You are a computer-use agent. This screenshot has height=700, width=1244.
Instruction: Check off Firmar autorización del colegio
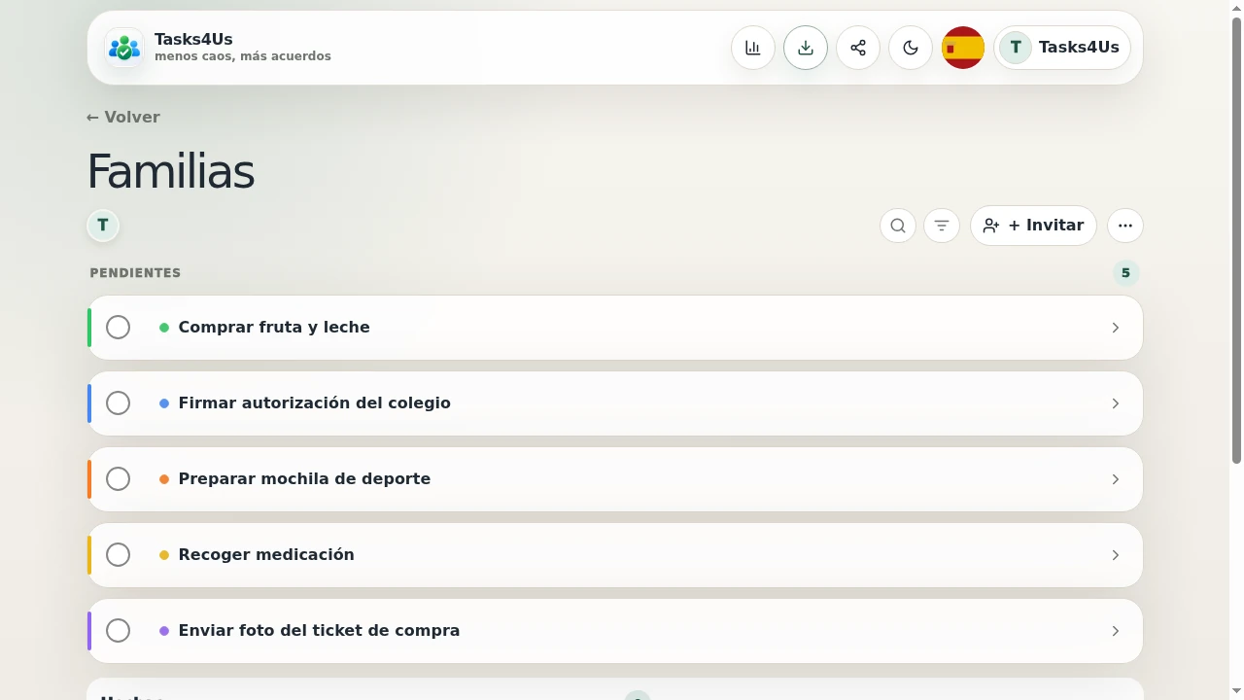click(x=118, y=403)
